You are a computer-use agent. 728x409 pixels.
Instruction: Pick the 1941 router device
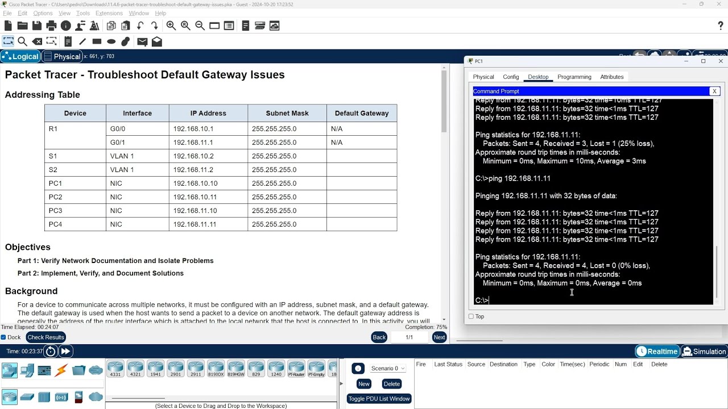(156, 369)
